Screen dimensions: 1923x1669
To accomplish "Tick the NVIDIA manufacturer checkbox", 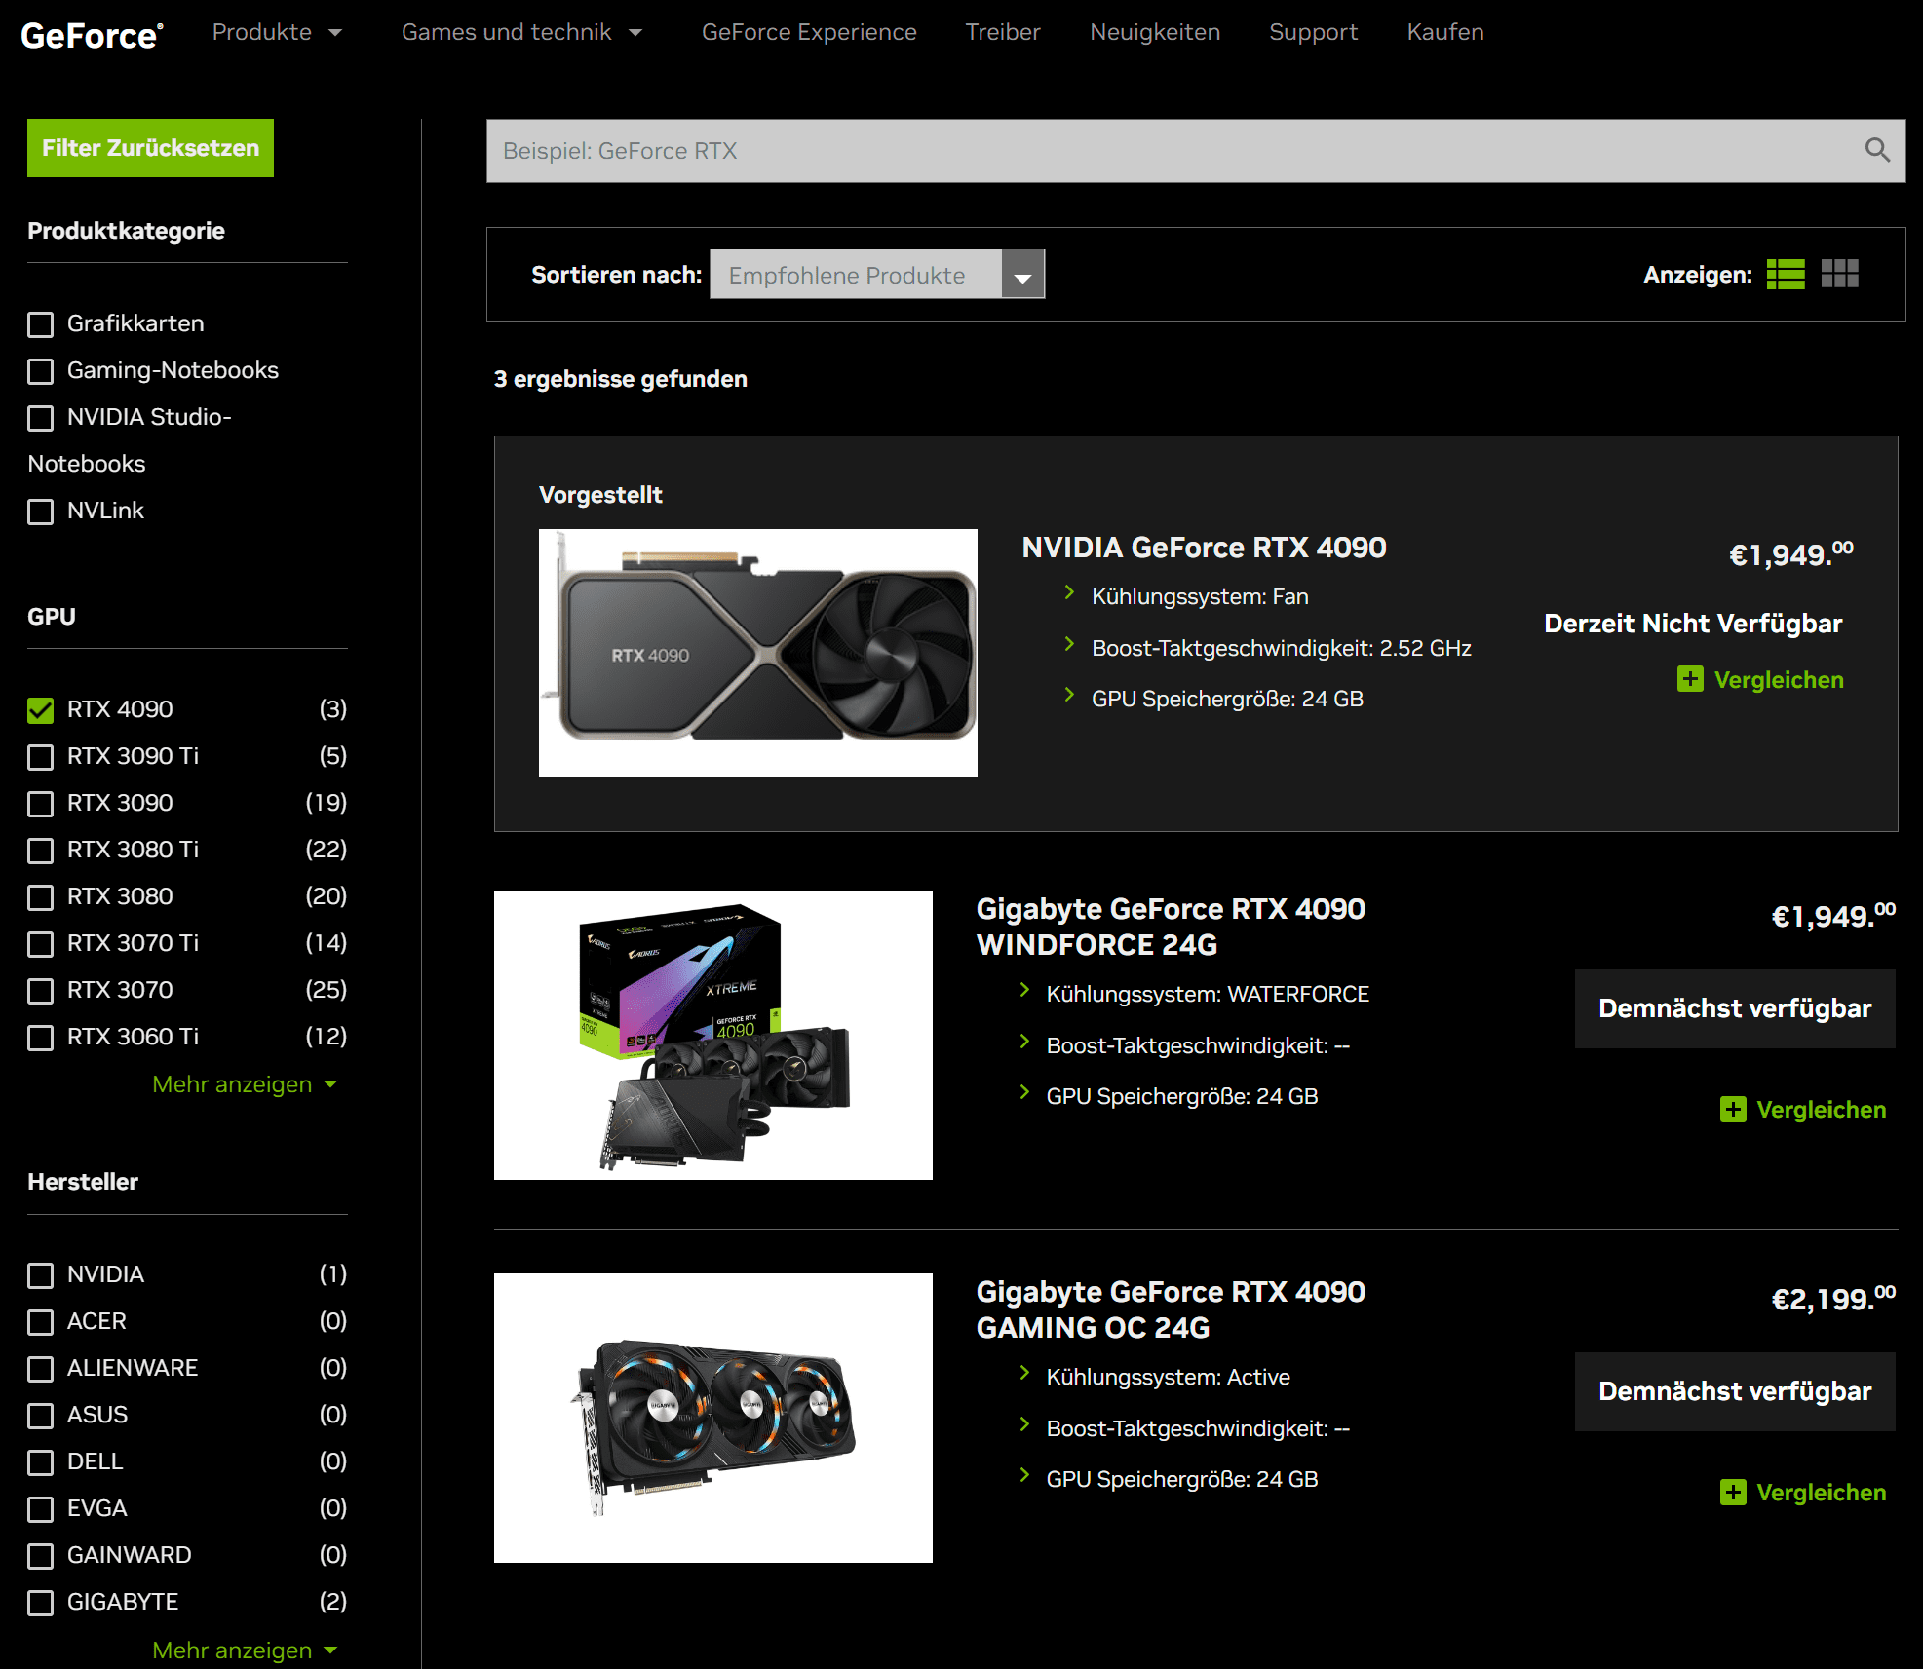I will (40, 1275).
